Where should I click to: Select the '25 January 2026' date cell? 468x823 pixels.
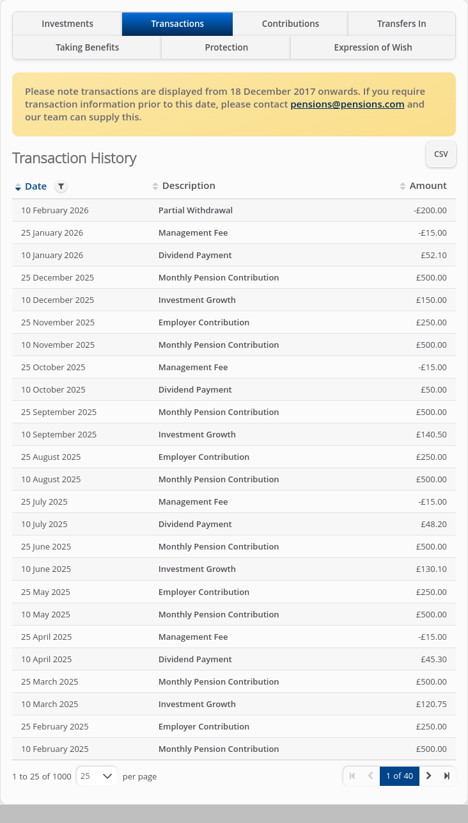click(x=52, y=232)
